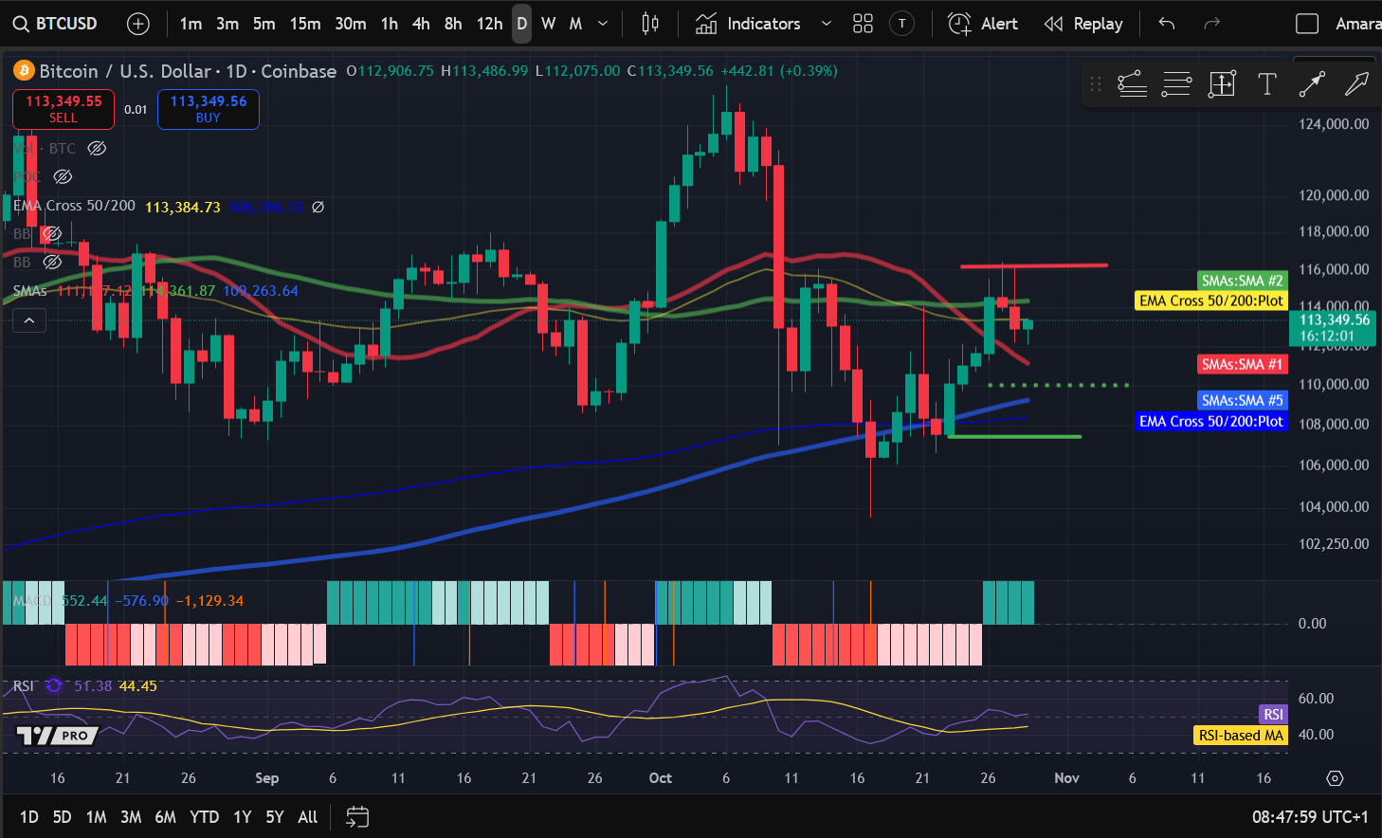1382x838 pixels.
Task: Click the red SELL button
Action: coord(63,109)
